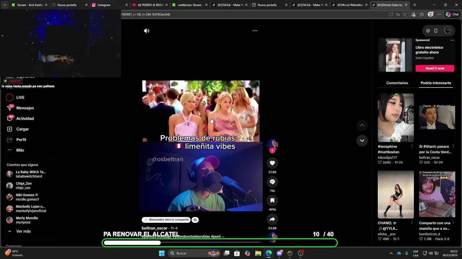Open the video comments bubble
Image resolution: width=462 pixels, height=259 pixels.
272,182
